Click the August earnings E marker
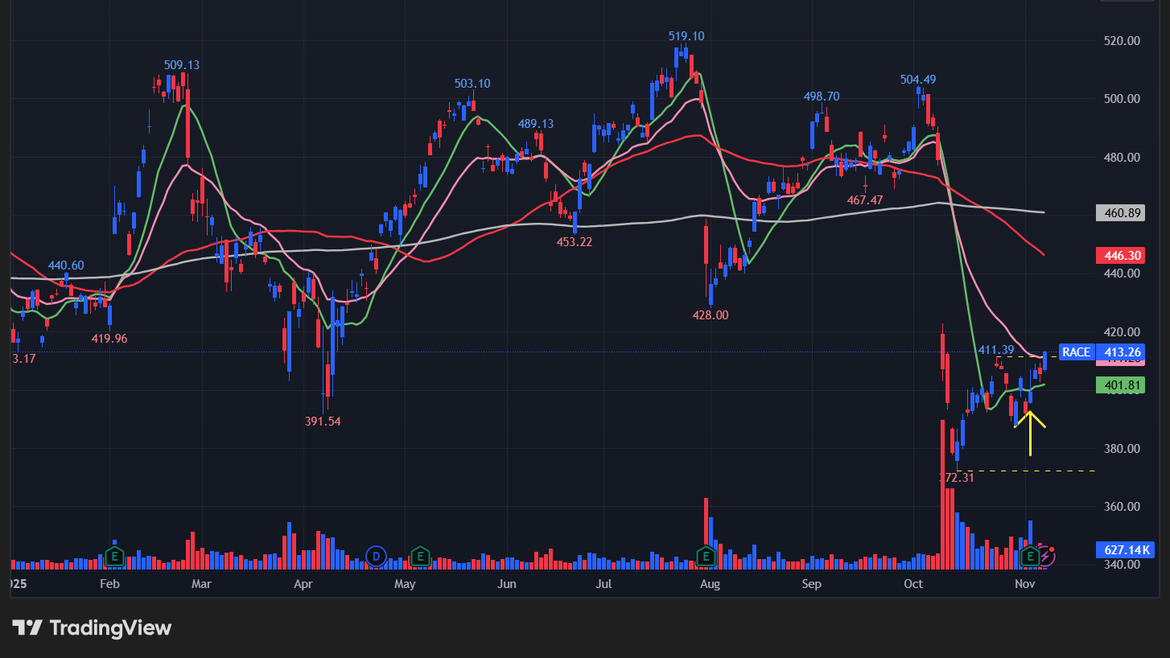The image size is (1170, 658). pyautogui.click(x=706, y=555)
